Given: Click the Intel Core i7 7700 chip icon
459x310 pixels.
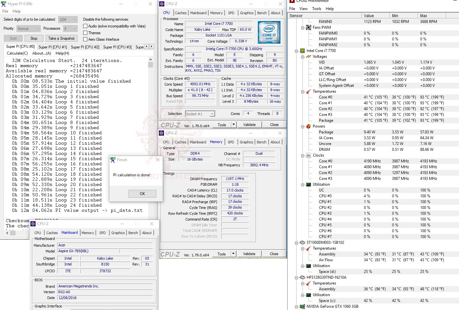Looking at the screenshot, I should click(x=302, y=51).
